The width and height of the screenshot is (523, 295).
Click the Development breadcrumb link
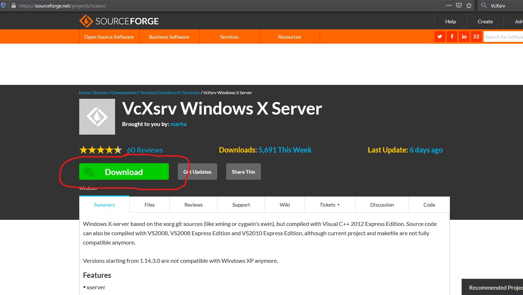(x=124, y=93)
